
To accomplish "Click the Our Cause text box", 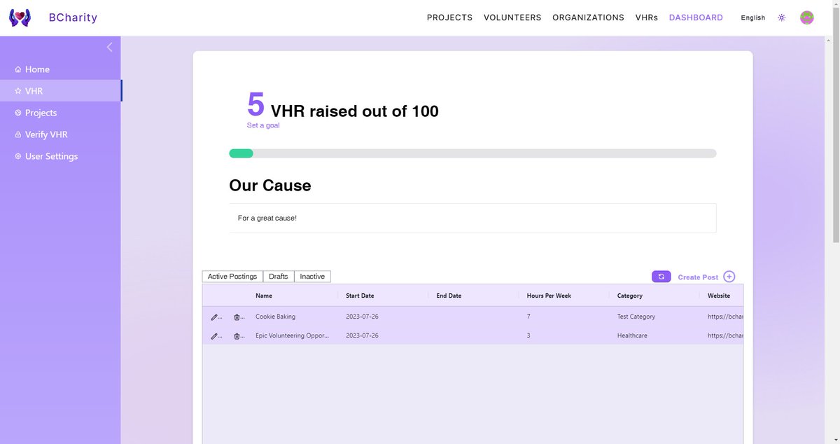I will 472,218.
